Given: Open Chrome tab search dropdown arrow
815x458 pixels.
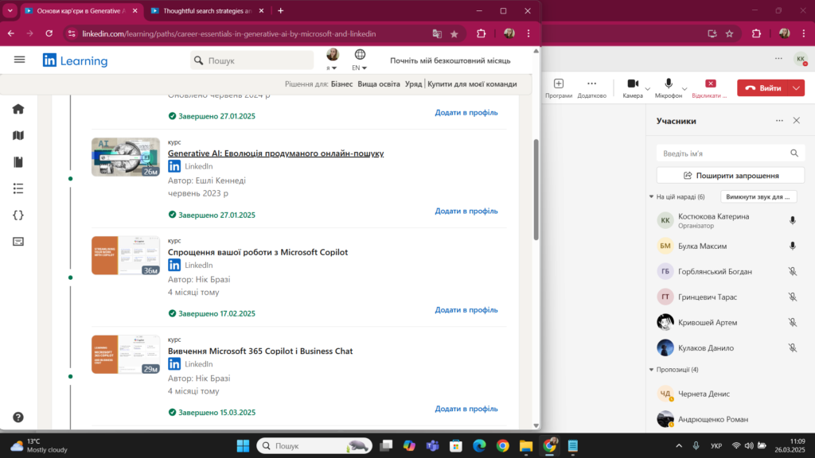Looking at the screenshot, I should (10, 10).
